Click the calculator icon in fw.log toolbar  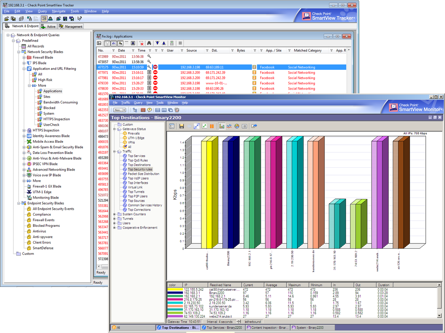pyautogui.click(x=172, y=43)
